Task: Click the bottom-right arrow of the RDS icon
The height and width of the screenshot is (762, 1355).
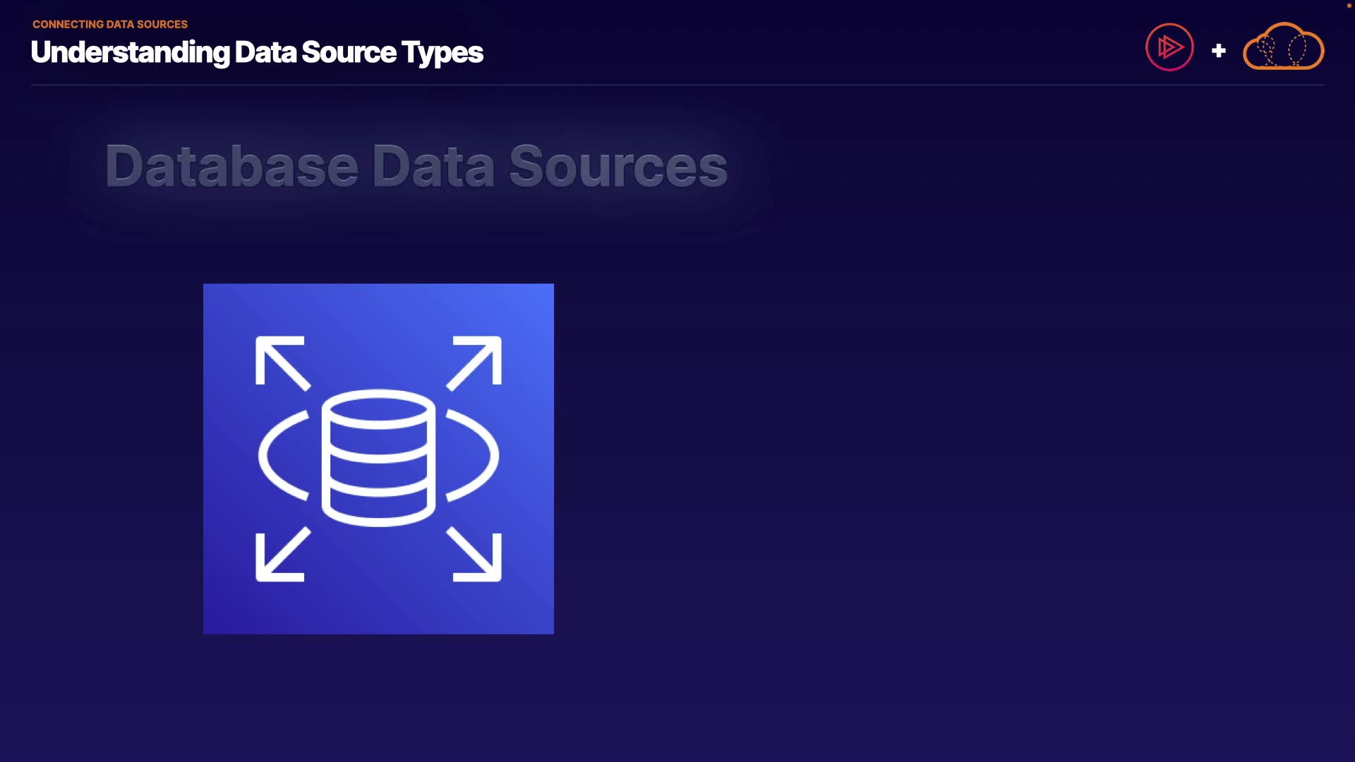Action: (x=475, y=555)
